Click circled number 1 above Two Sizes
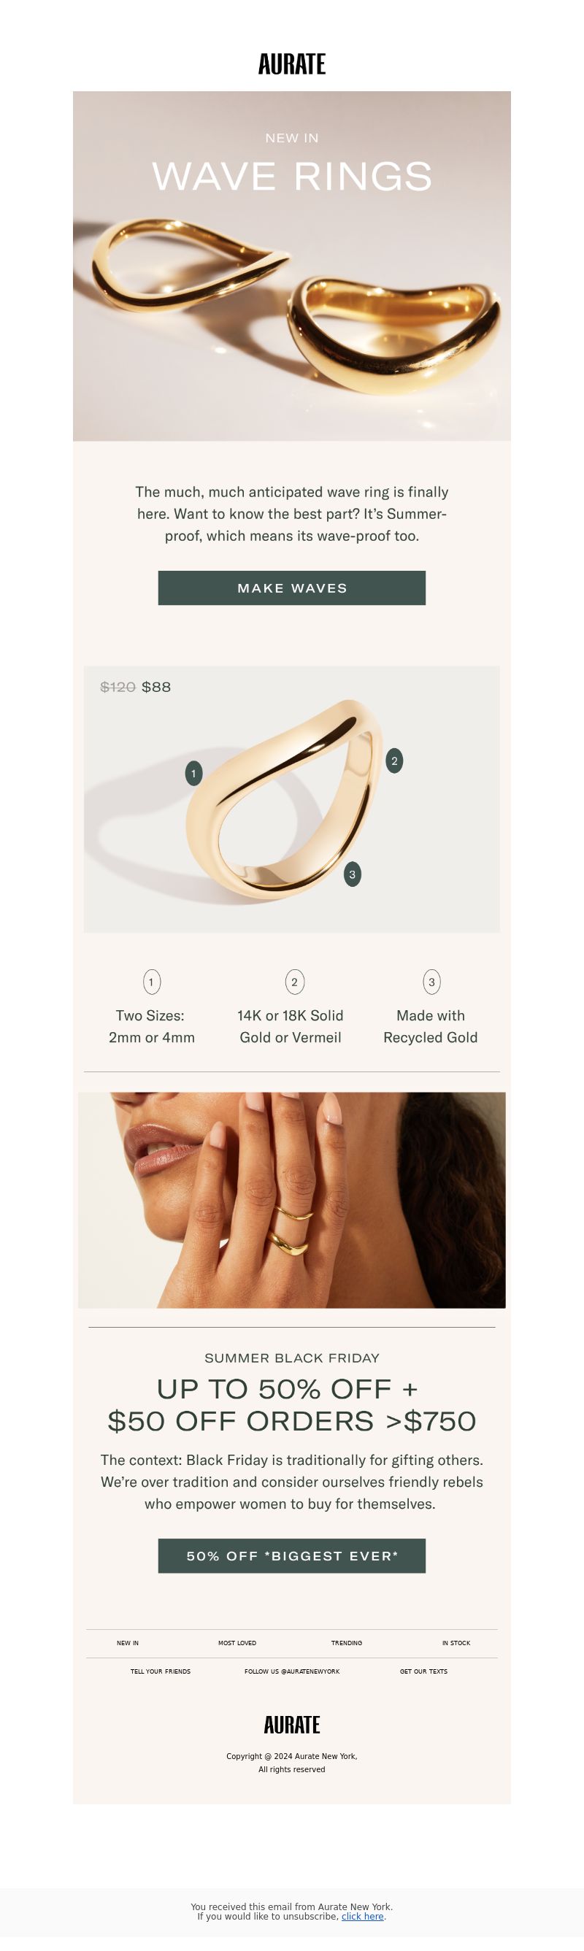 coord(152,982)
